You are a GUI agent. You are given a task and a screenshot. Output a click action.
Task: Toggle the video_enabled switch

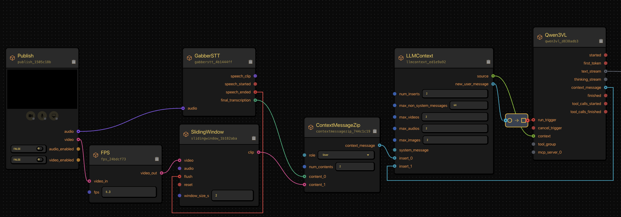coord(40,160)
